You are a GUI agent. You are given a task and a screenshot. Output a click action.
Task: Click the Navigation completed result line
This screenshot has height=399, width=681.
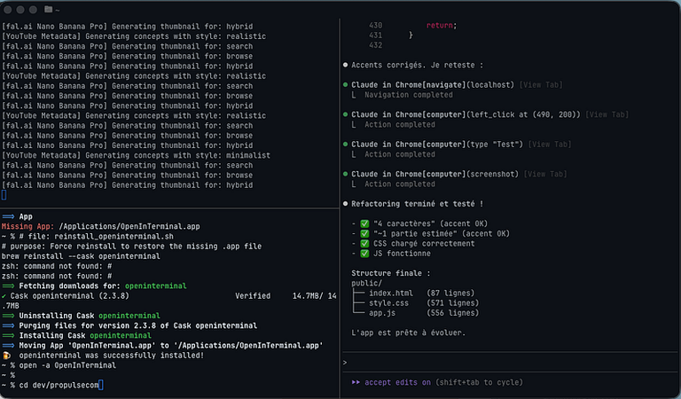tap(408, 95)
